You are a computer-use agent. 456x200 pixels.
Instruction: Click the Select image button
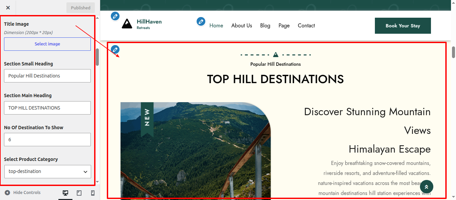(x=47, y=44)
